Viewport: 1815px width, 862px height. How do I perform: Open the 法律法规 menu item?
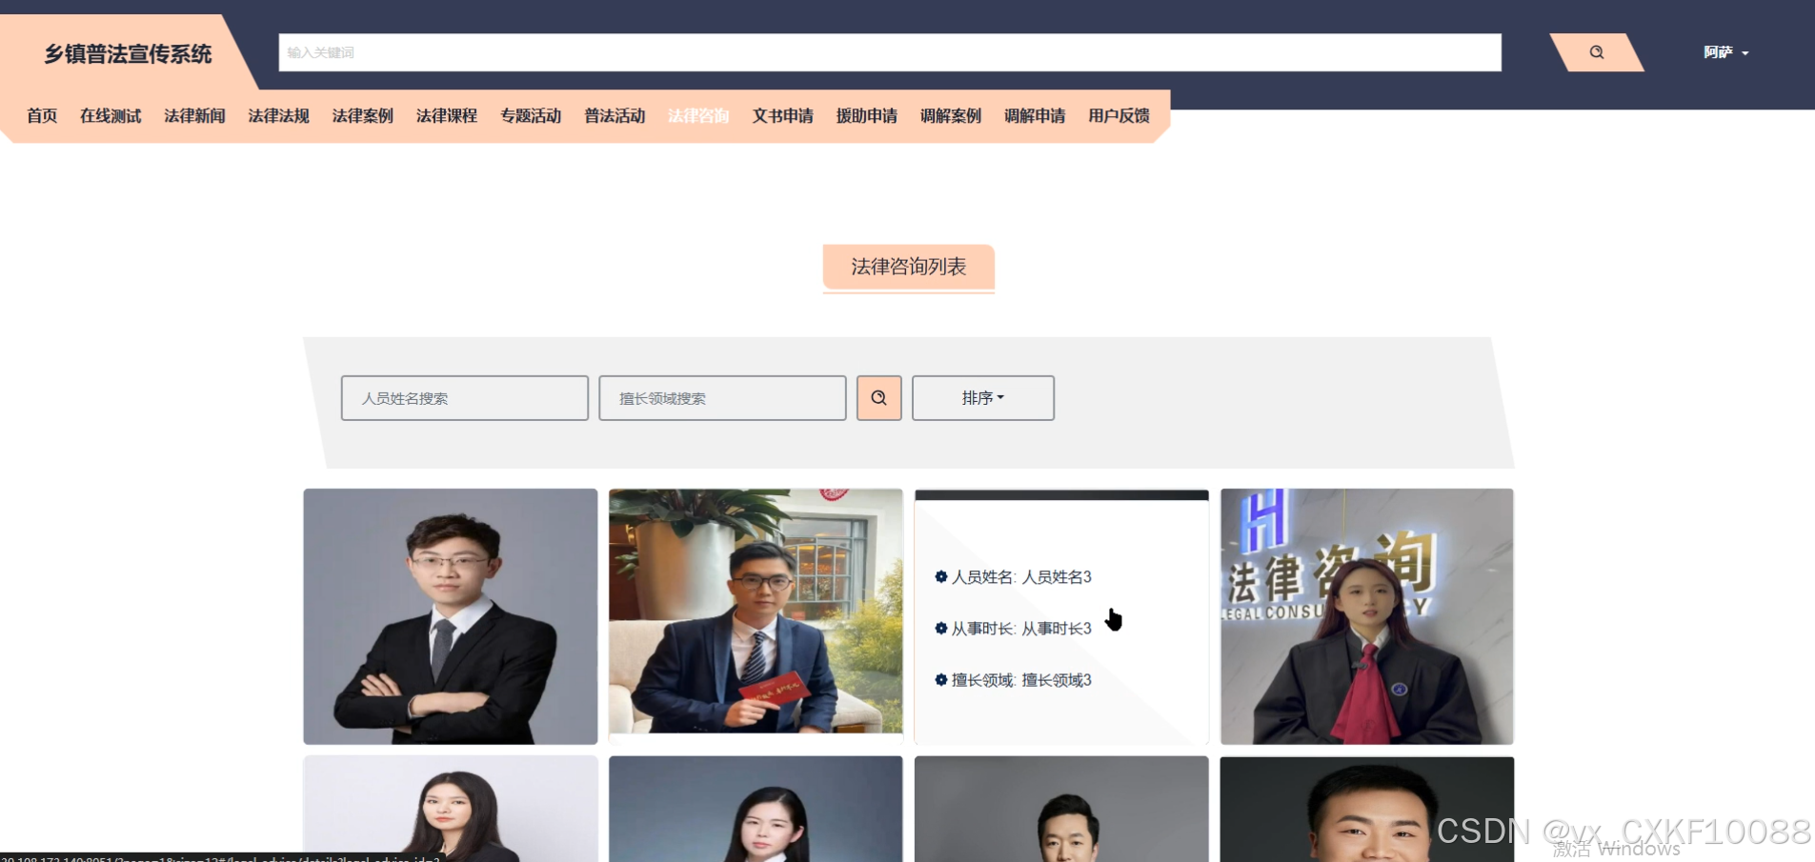pos(278,116)
